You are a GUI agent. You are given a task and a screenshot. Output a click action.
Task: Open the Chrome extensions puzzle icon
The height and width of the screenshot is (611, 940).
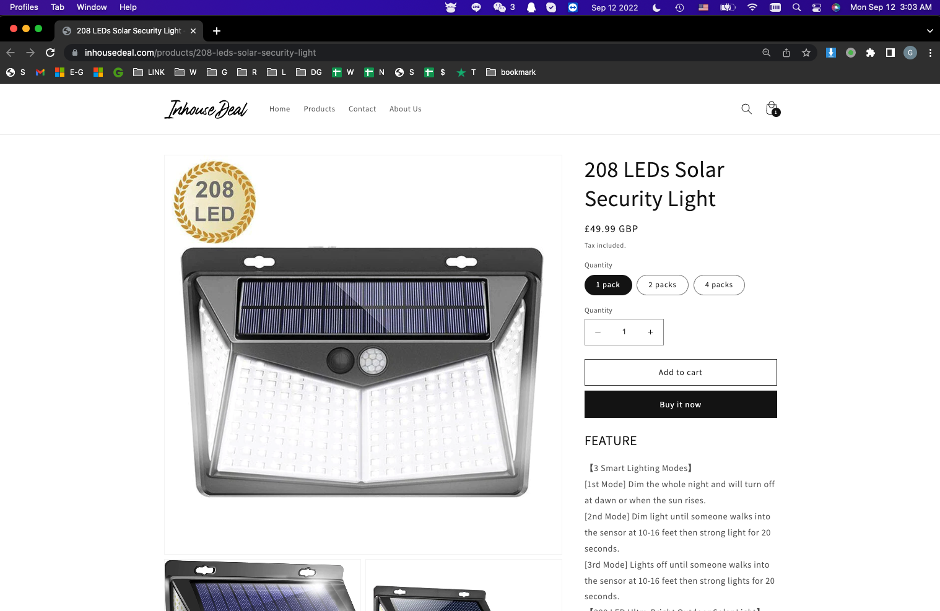pyautogui.click(x=871, y=53)
